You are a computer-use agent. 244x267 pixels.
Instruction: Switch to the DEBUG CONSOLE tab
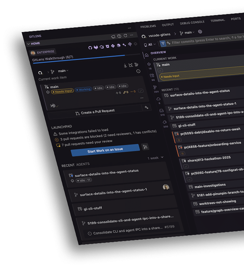(192, 22)
